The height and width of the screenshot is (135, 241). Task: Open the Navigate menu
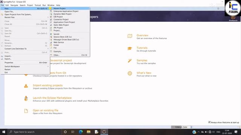[14, 5]
